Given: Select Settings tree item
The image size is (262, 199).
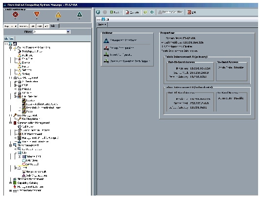Looking at the screenshot, I should pos(27,70).
